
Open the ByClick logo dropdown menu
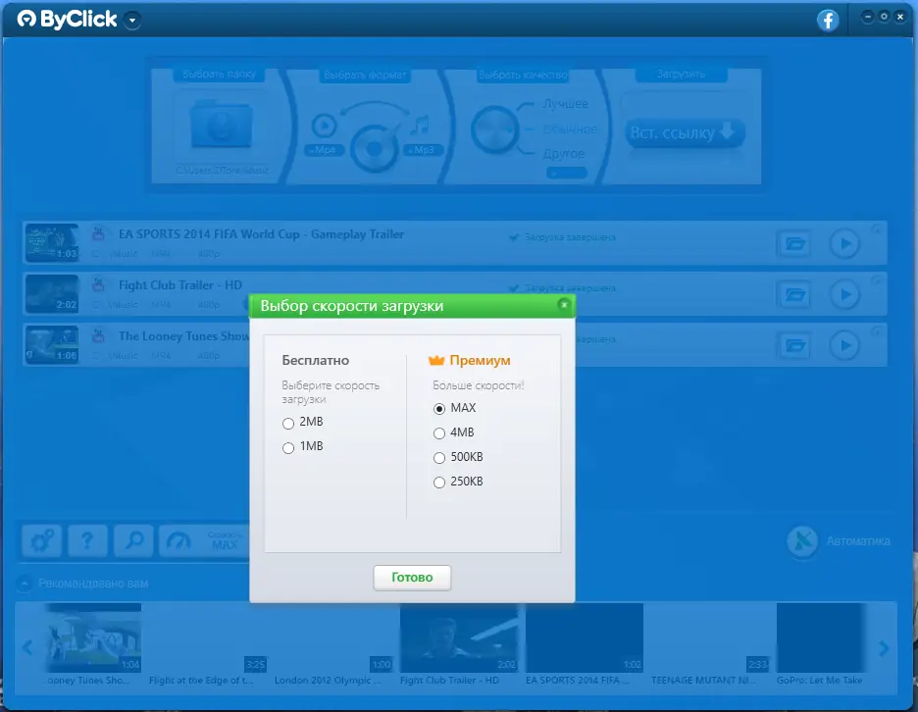click(133, 21)
